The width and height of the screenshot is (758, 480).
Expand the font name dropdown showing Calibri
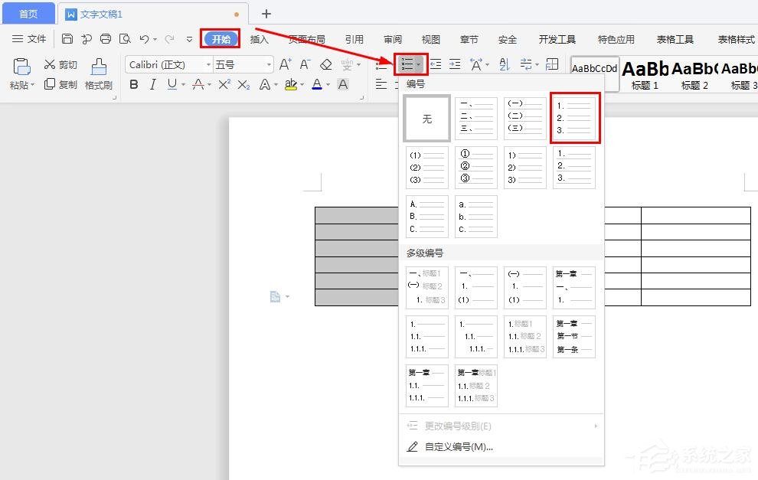click(x=207, y=64)
